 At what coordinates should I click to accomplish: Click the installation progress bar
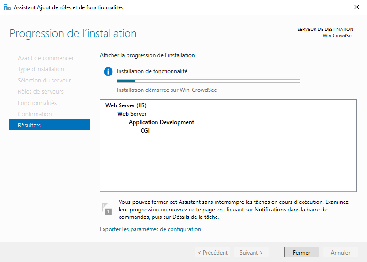click(208, 81)
